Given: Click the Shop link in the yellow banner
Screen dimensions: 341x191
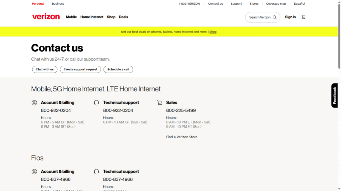Looking at the screenshot, I should pos(213,32).
